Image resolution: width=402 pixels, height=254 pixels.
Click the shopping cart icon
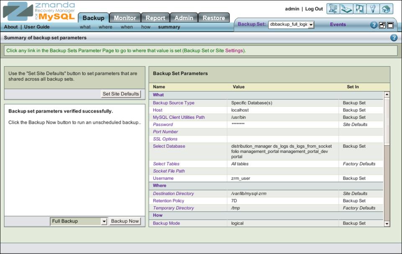point(333,9)
